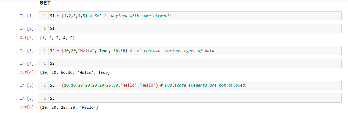Click the In [1] prompt label

(x=28, y=16)
